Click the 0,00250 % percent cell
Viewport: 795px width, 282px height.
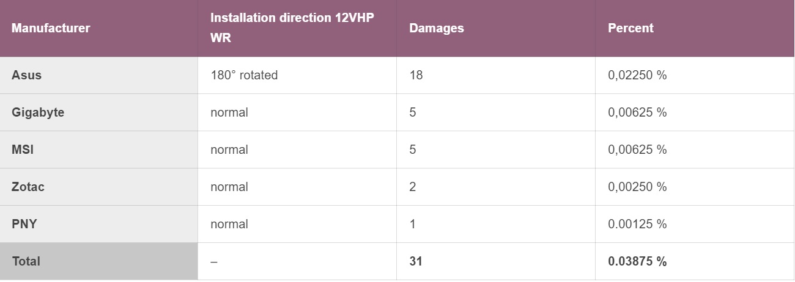(637, 187)
